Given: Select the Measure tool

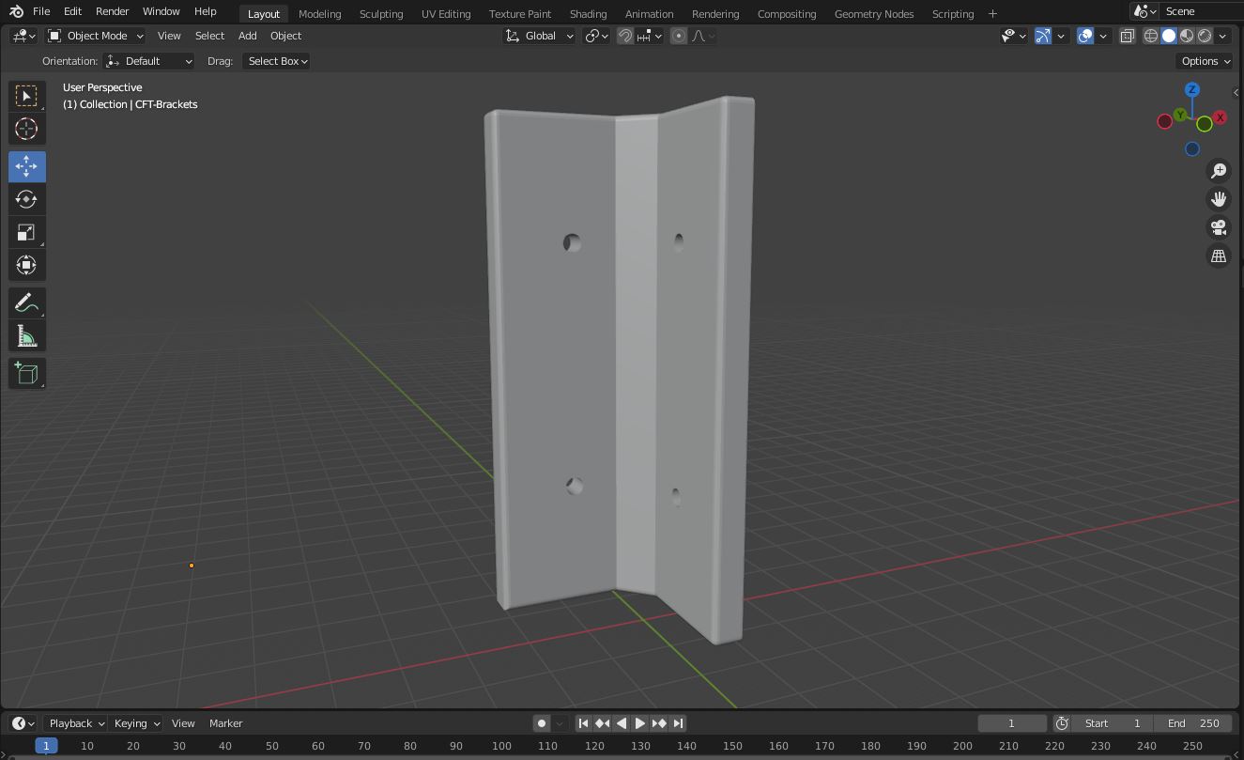Looking at the screenshot, I should pos(26,335).
